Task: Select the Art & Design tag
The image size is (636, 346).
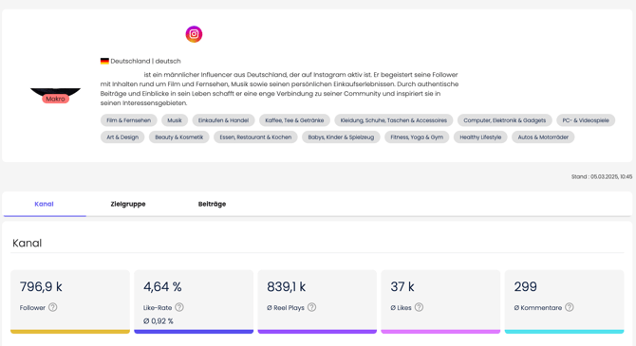Action: 122,137
